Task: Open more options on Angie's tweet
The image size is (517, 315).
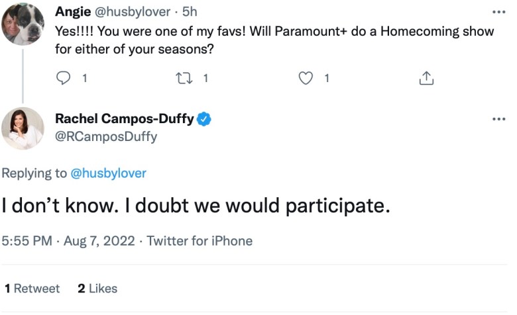Action: click(x=498, y=12)
